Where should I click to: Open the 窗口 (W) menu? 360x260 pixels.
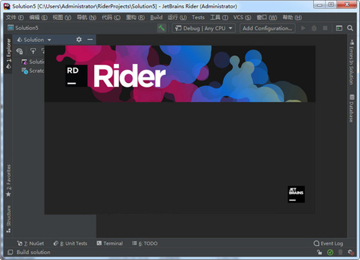click(267, 17)
